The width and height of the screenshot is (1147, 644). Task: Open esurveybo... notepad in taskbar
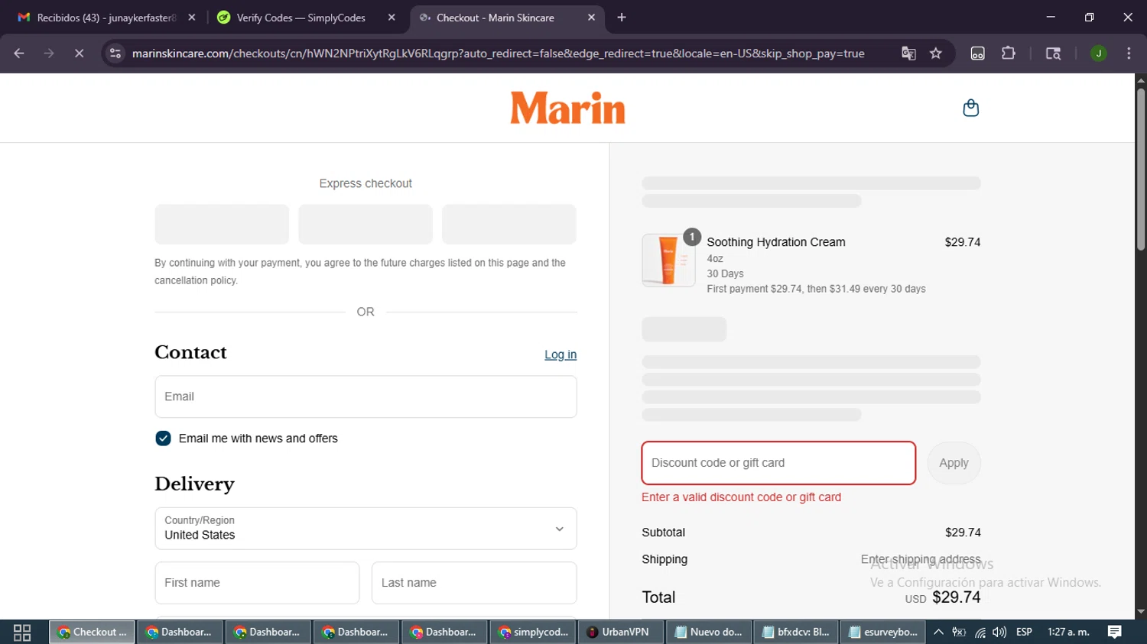[x=883, y=632]
